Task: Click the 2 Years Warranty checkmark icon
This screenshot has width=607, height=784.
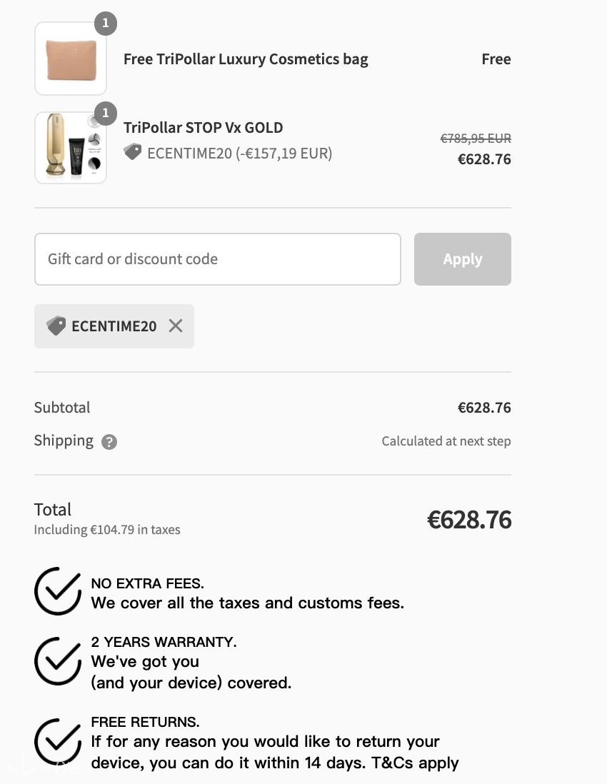Action: coord(58,661)
